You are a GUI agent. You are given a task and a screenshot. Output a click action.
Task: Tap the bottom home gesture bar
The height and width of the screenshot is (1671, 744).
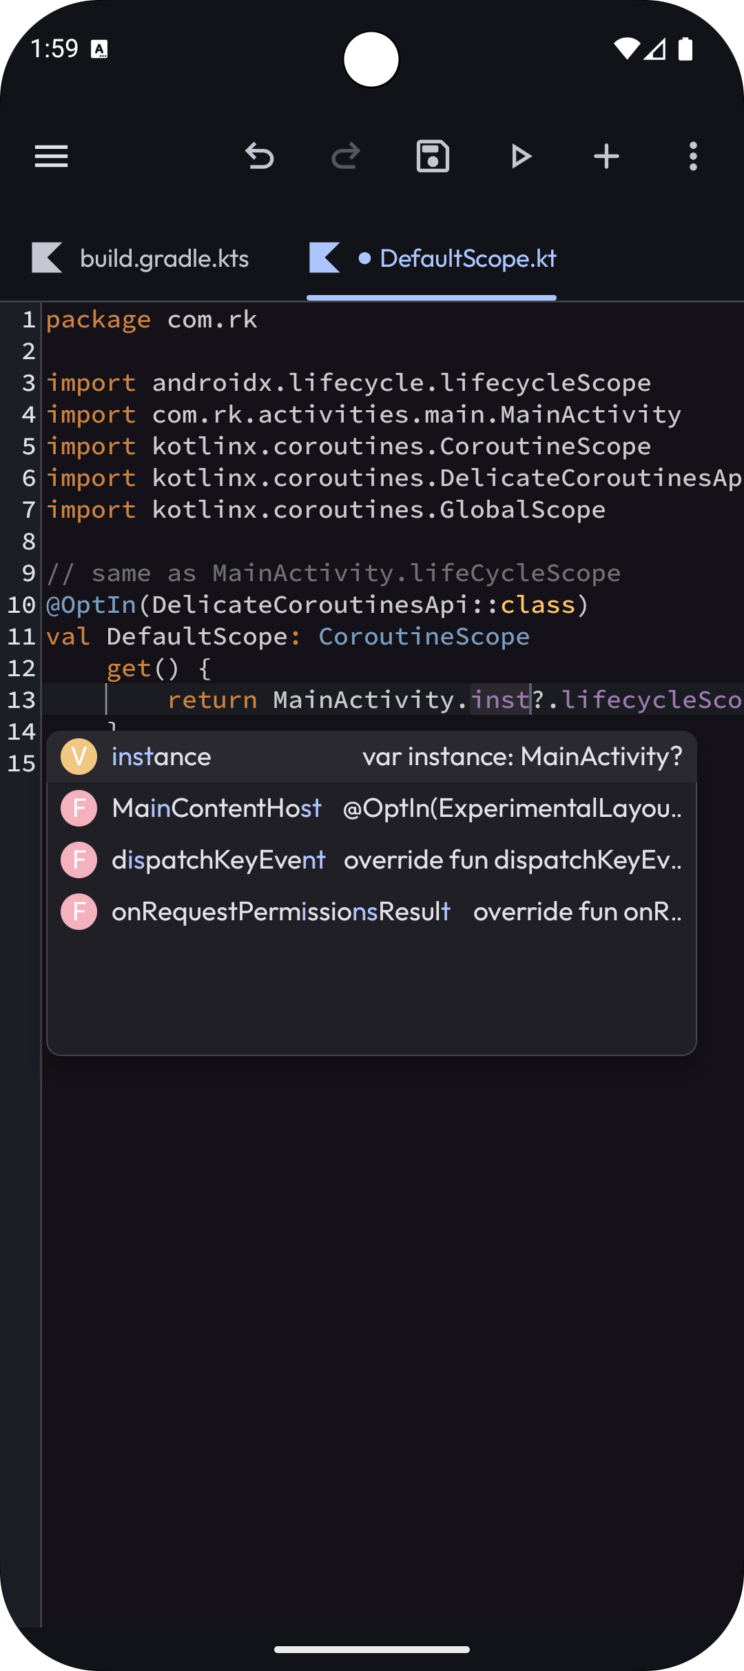[372, 1650]
